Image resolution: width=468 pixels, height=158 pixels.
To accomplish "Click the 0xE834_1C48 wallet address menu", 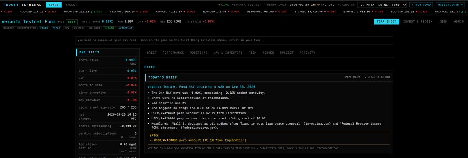I will click(x=451, y=5).
